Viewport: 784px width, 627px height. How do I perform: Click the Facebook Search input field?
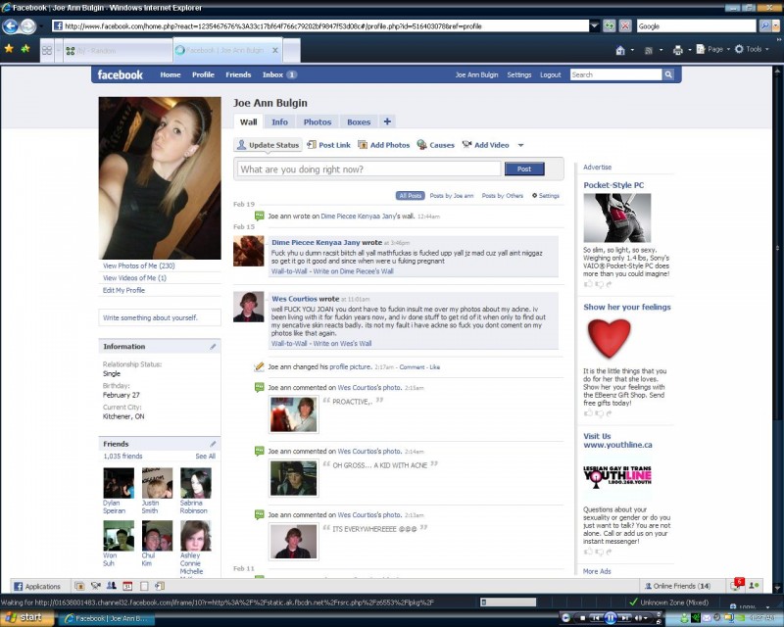click(x=616, y=74)
